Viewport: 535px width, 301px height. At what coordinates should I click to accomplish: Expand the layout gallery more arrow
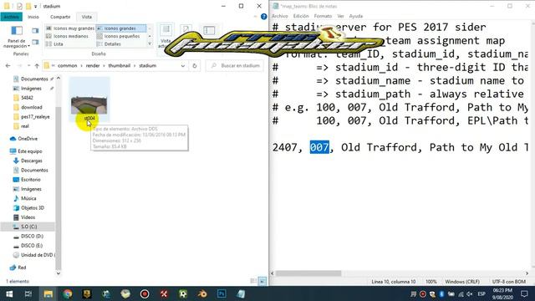(150, 44)
